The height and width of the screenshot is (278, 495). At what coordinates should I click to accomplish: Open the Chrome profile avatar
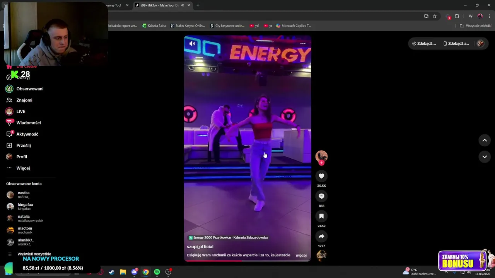480,16
